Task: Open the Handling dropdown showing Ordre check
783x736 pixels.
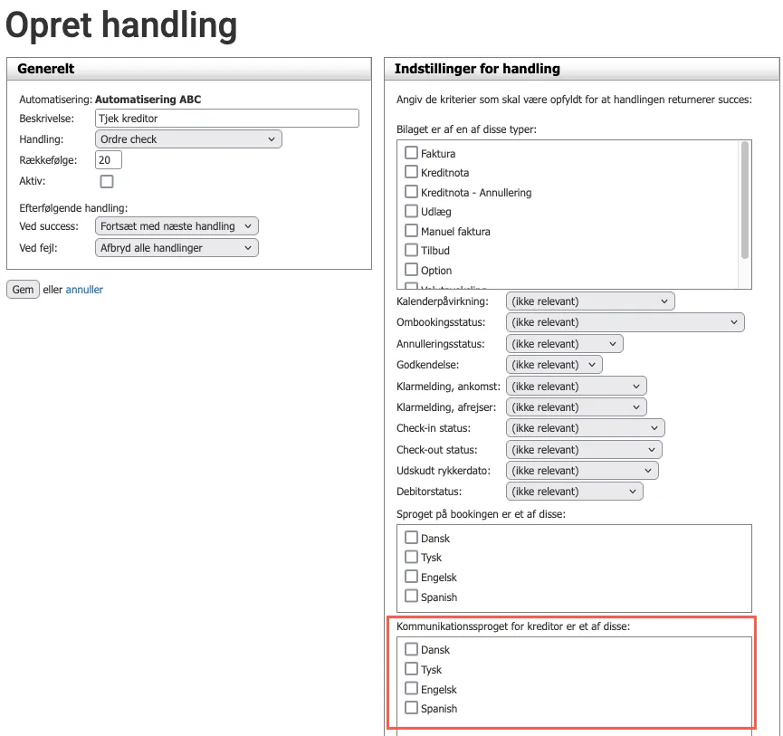Action: pos(187,139)
